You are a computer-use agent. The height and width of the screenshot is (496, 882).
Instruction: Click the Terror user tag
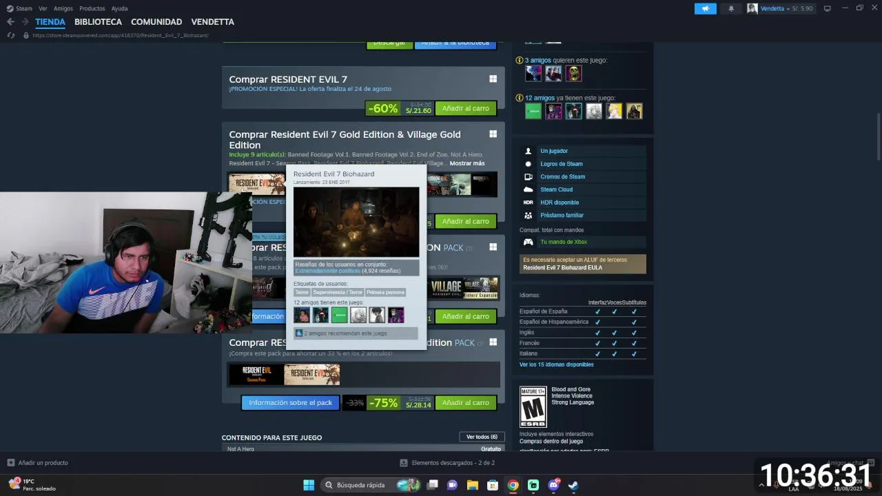point(302,292)
